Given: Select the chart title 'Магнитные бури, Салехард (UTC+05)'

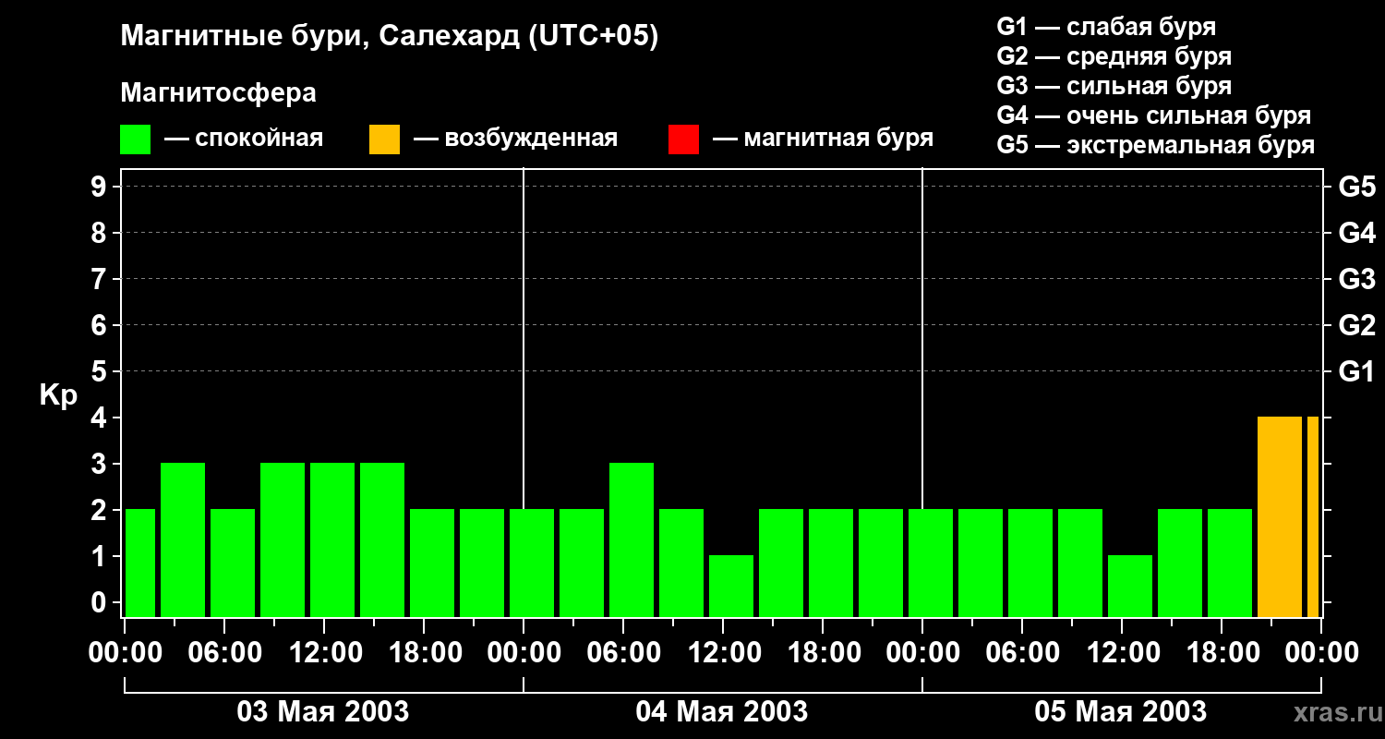Looking at the screenshot, I should (390, 37).
